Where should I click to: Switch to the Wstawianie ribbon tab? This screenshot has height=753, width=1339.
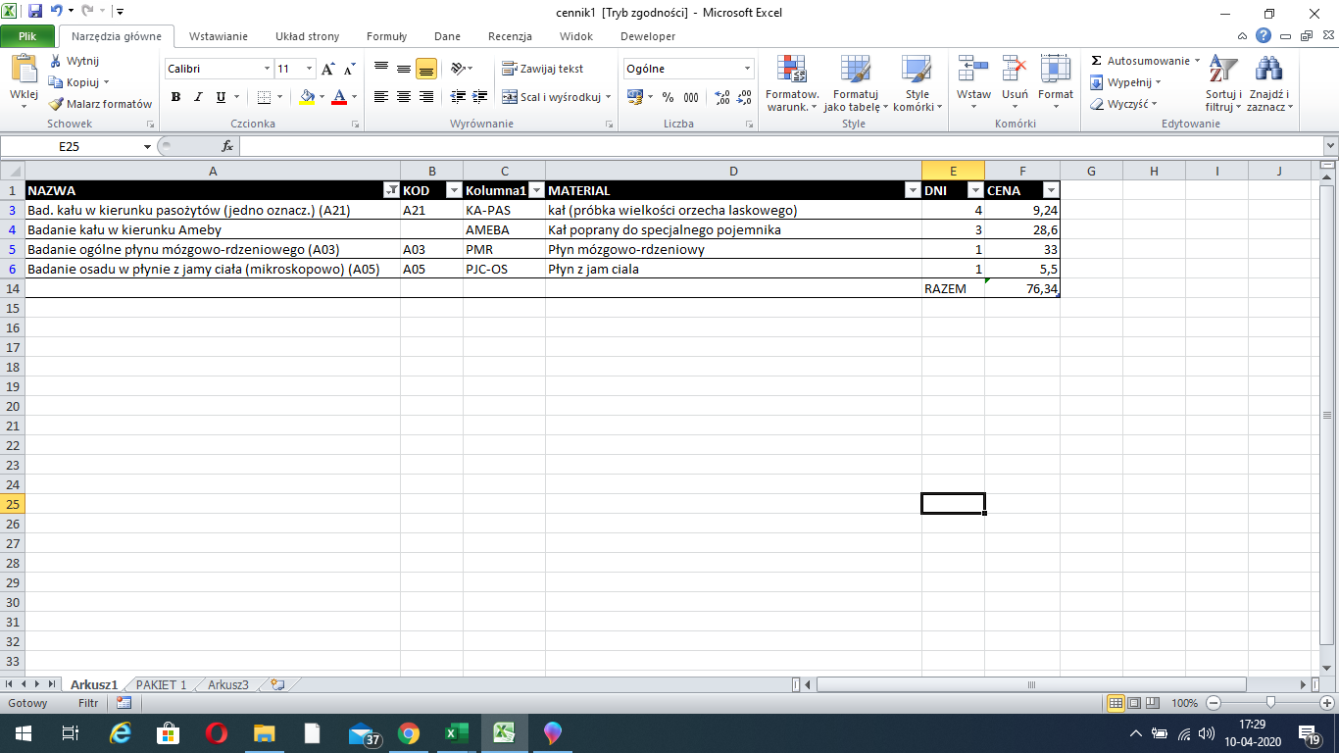click(219, 36)
